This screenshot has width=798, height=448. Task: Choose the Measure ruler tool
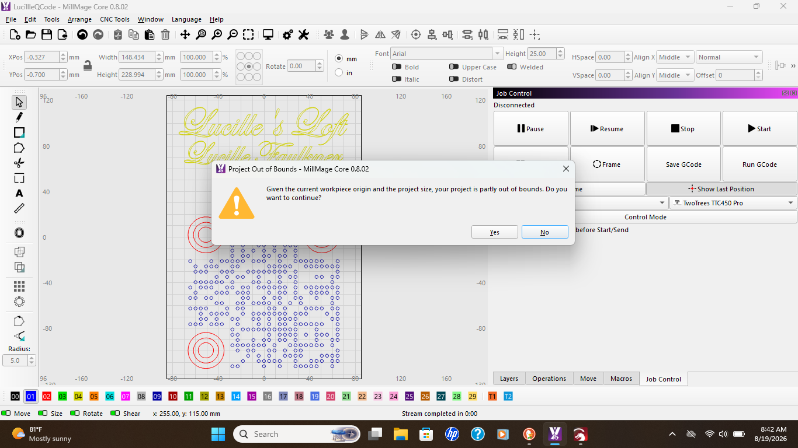(x=19, y=208)
